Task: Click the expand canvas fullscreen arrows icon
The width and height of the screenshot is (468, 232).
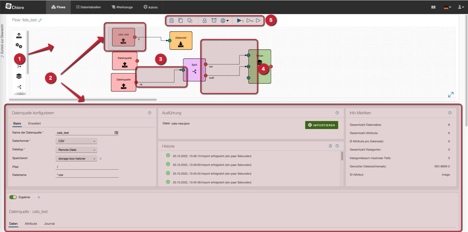Action: [x=451, y=94]
